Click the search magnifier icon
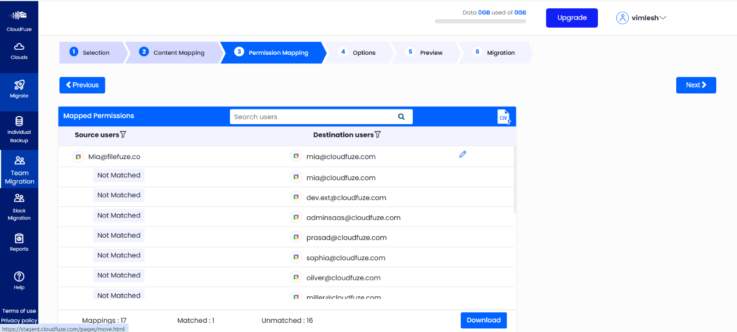 (401, 117)
